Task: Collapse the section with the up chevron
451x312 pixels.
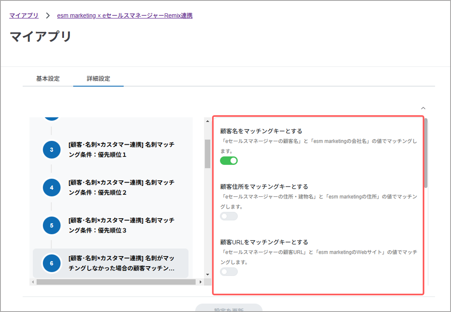Action: tap(423, 108)
